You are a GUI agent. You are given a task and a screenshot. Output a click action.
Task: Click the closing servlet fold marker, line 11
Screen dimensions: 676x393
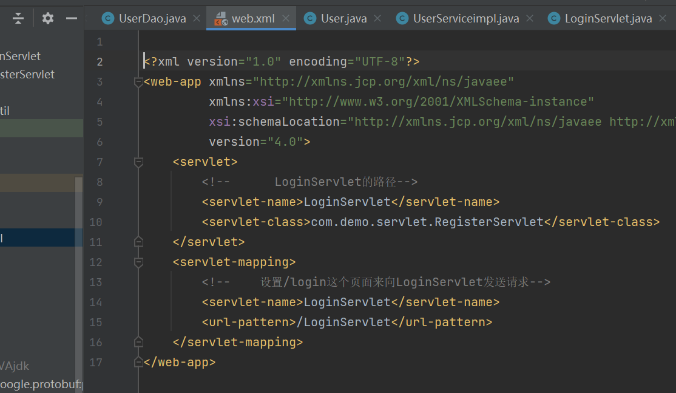[x=138, y=242]
